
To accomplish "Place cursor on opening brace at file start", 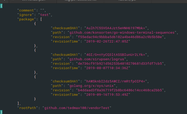I will tap(1, 6).
